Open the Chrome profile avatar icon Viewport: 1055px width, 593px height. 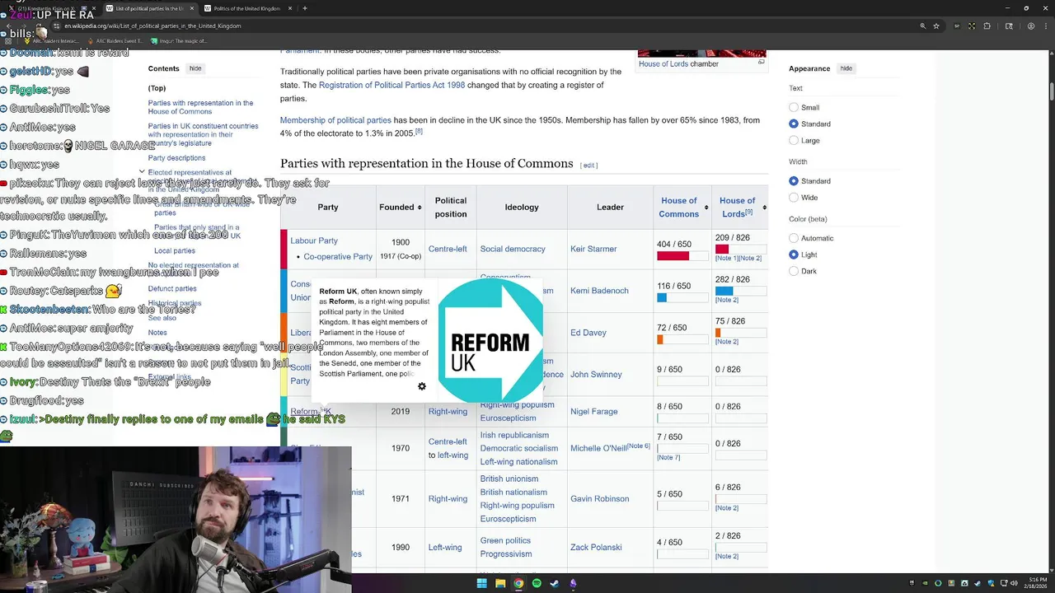tap(1031, 26)
